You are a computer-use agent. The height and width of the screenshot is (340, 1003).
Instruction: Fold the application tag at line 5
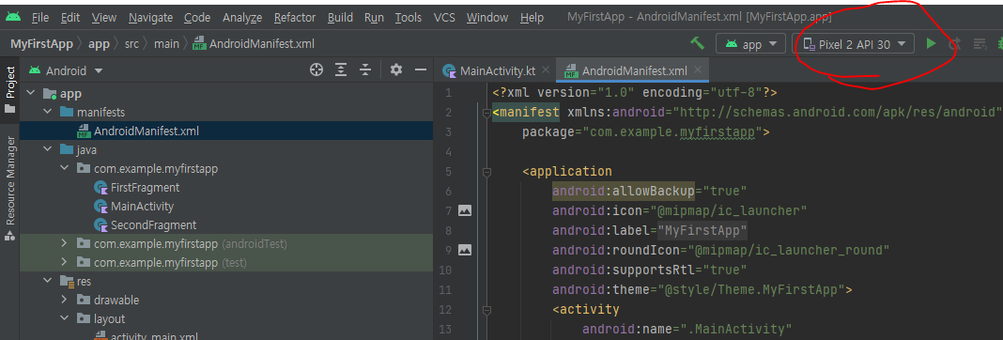tap(486, 172)
